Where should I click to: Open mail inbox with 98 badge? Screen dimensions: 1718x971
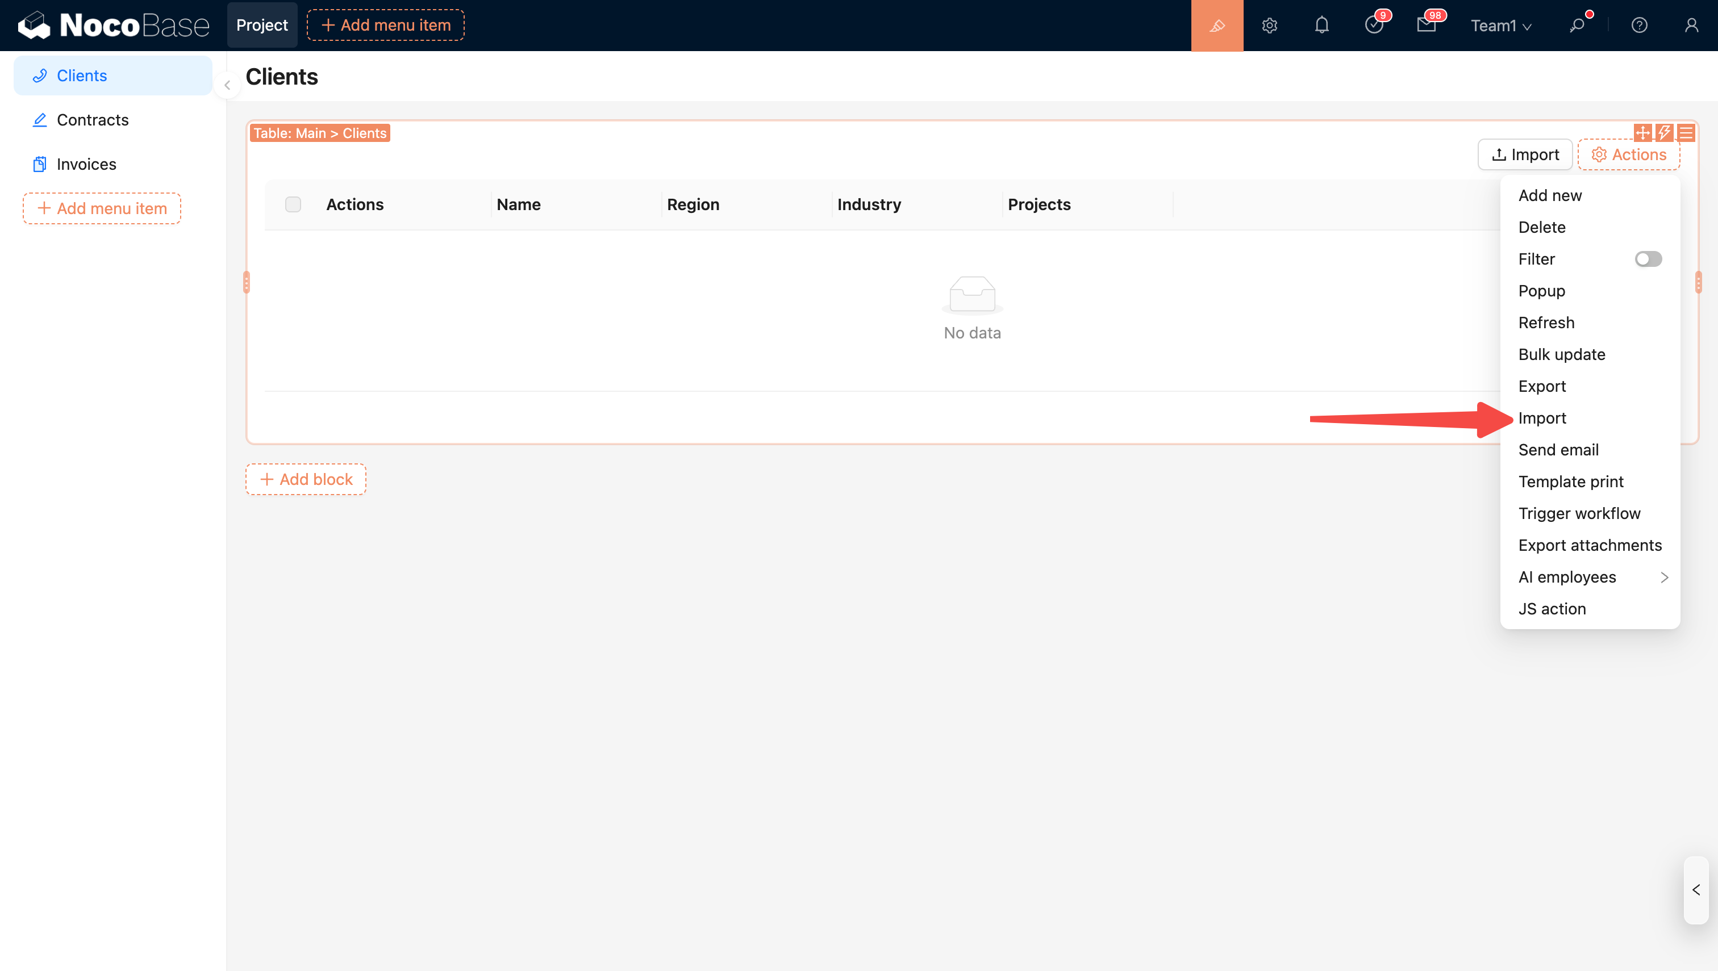click(x=1426, y=26)
